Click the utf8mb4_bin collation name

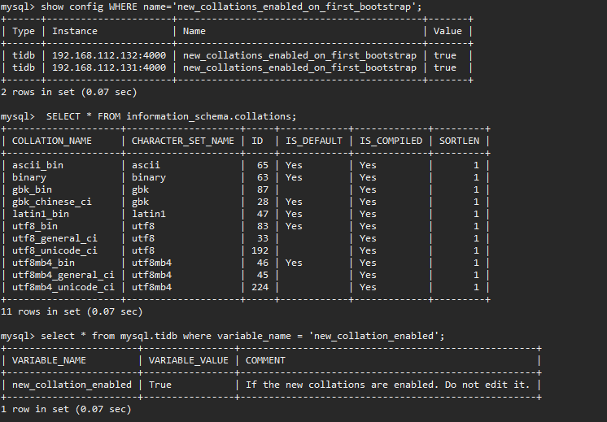43,263
